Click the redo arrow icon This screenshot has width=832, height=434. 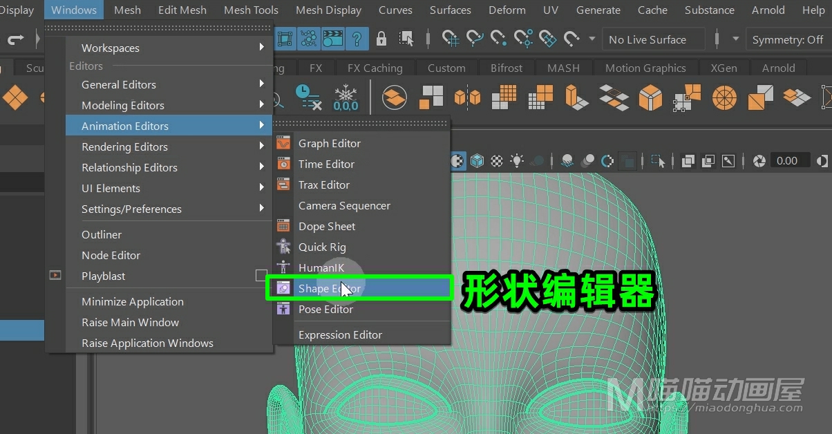(16, 39)
